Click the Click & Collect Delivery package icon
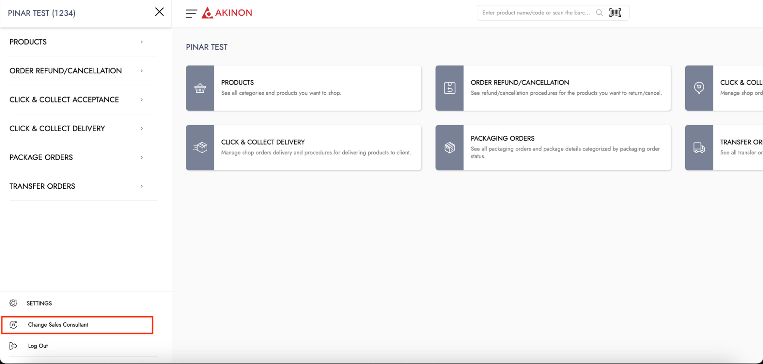The image size is (763, 364). point(200,148)
